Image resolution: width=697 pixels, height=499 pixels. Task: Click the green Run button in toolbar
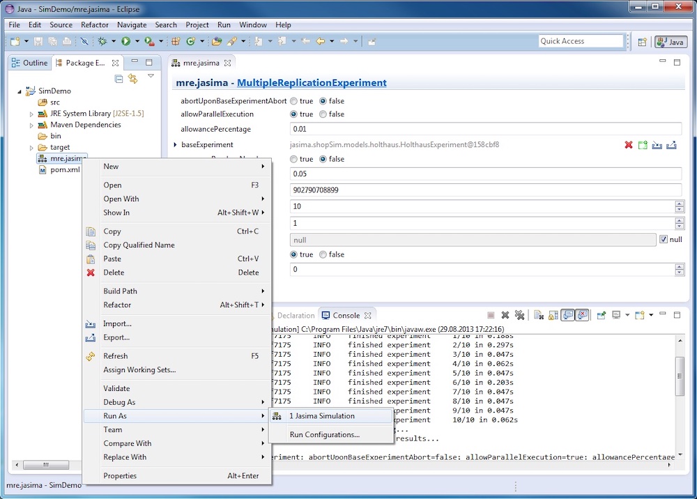tap(125, 41)
